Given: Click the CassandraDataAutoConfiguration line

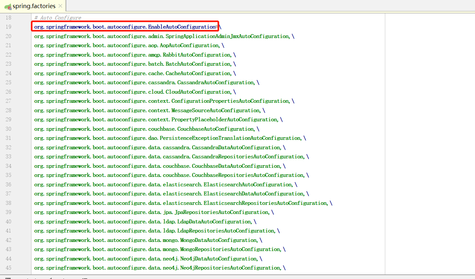Looking at the screenshot, I should tap(160, 147).
